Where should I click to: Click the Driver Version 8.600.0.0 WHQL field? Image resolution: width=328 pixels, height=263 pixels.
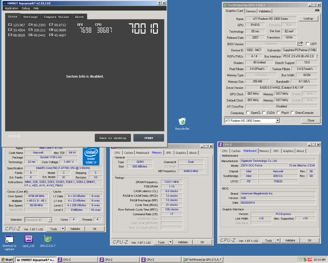pyautogui.click(x=282, y=88)
